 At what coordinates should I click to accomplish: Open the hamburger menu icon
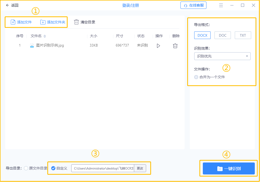point(221,5)
